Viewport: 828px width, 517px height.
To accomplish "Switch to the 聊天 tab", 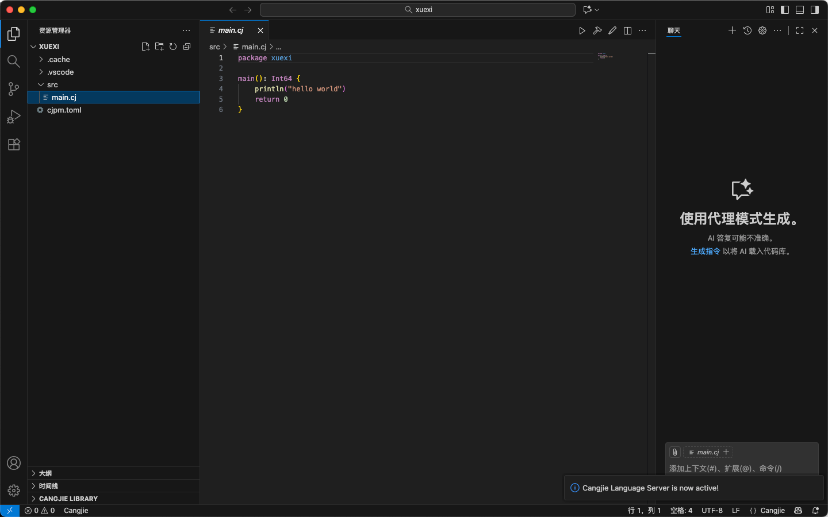I will tap(673, 30).
